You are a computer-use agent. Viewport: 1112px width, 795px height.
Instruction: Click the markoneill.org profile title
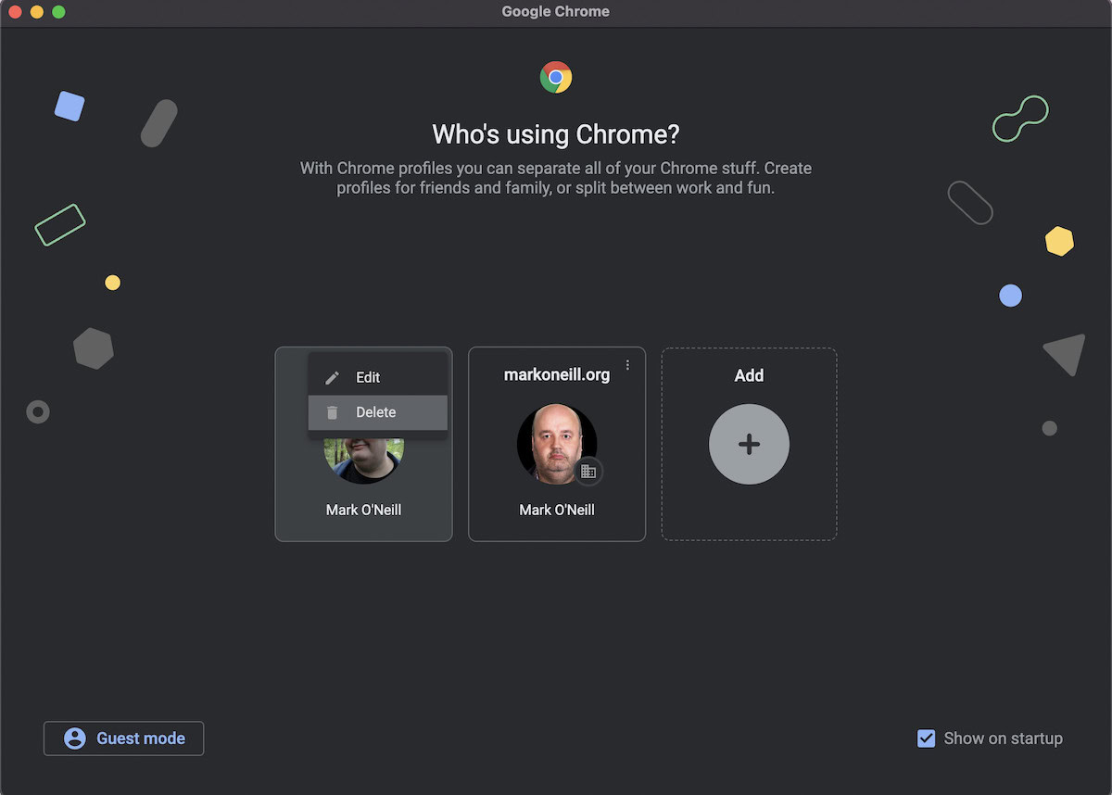tap(557, 374)
